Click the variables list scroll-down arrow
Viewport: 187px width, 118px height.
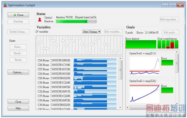[120, 107]
